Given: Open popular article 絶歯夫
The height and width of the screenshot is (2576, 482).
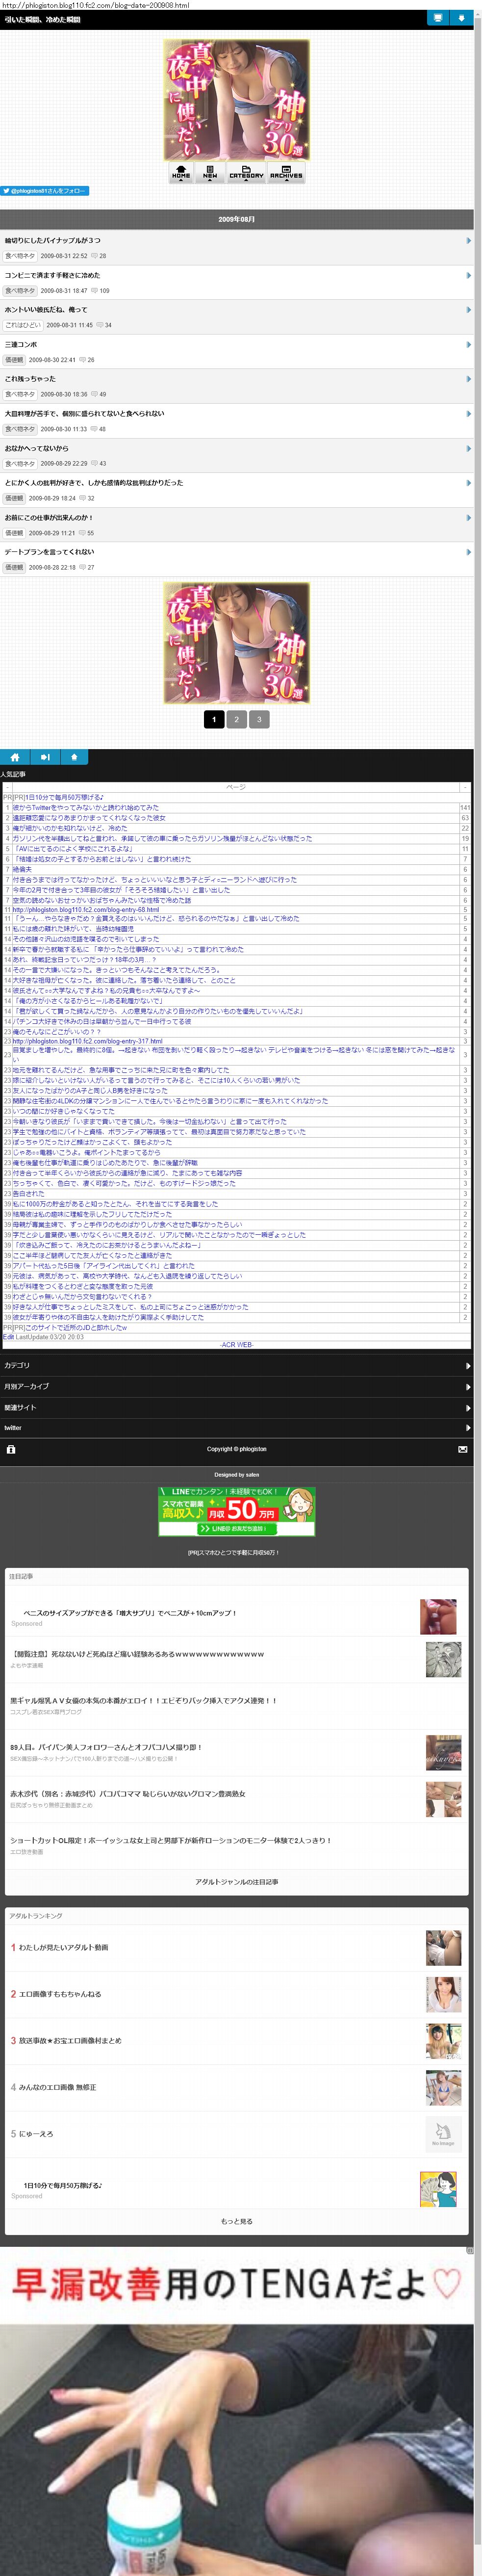Looking at the screenshot, I should [x=22, y=869].
